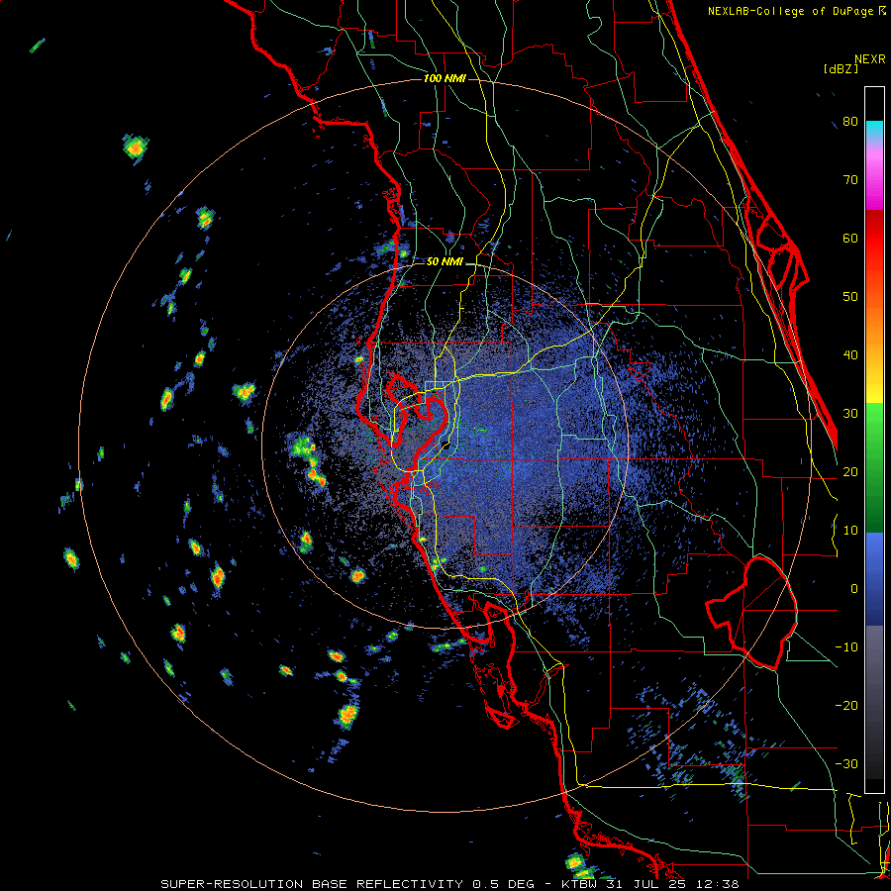Click the 50 value on the dBZ scale

point(850,297)
